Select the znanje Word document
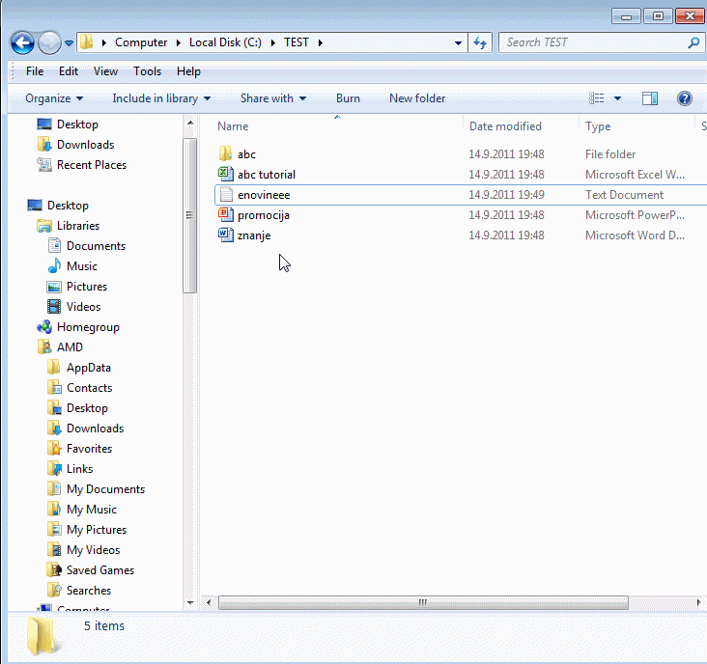This screenshot has height=664, width=707. pyautogui.click(x=253, y=235)
